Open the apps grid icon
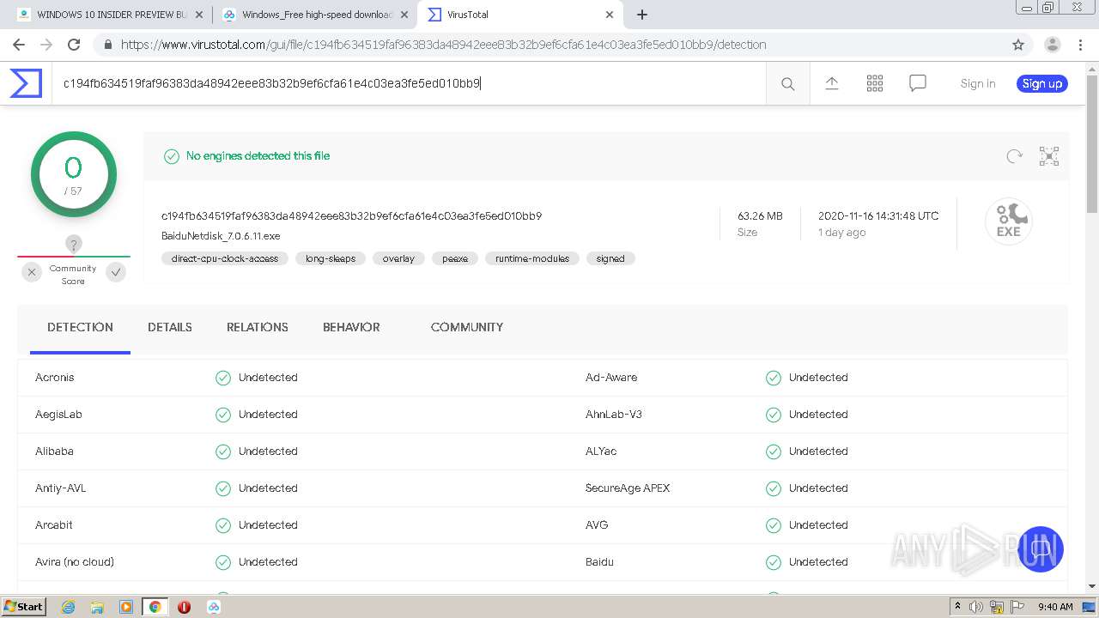1099x618 pixels. pos(875,83)
